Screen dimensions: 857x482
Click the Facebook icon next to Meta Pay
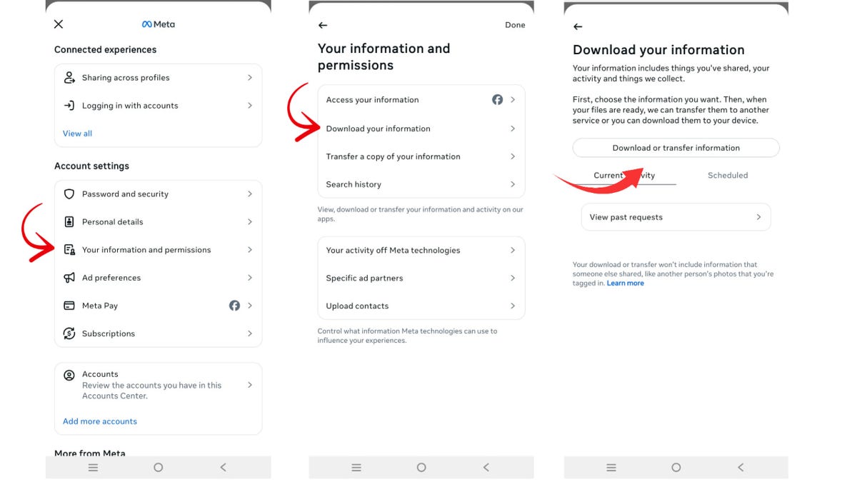point(234,305)
